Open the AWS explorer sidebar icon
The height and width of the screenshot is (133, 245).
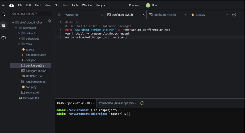(x=3, y=37)
